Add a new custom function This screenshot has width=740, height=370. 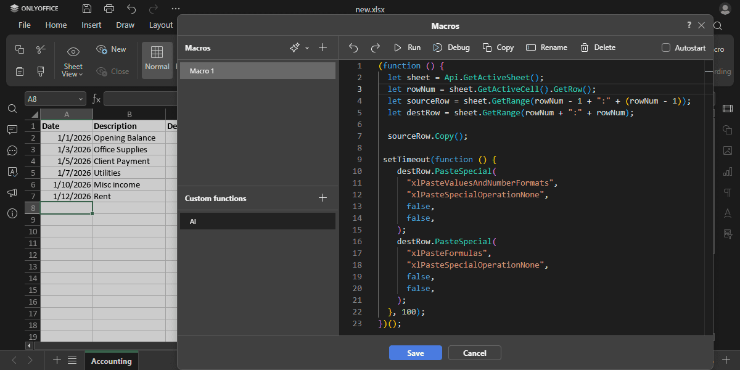pyautogui.click(x=323, y=198)
